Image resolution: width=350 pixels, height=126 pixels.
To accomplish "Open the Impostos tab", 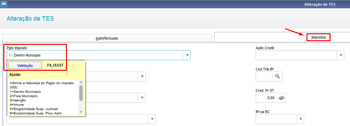I will pyautogui.click(x=319, y=38).
